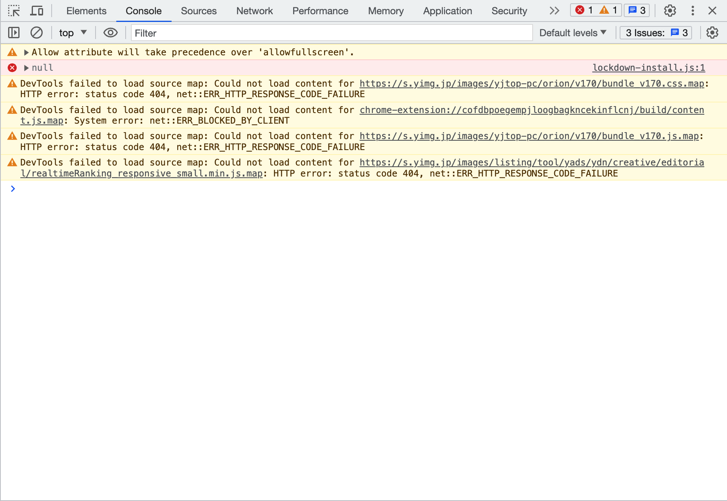The height and width of the screenshot is (501, 727).
Task: Toggle the device toolbar
Action: (37, 11)
